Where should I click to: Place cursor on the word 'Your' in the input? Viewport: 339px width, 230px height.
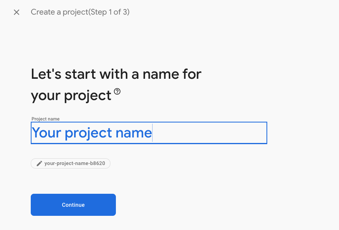point(47,133)
